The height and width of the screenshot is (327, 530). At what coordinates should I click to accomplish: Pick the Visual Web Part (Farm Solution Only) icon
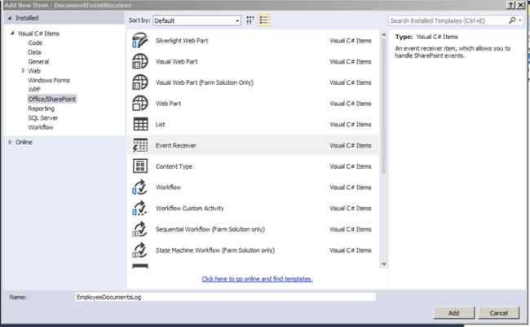[140, 82]
